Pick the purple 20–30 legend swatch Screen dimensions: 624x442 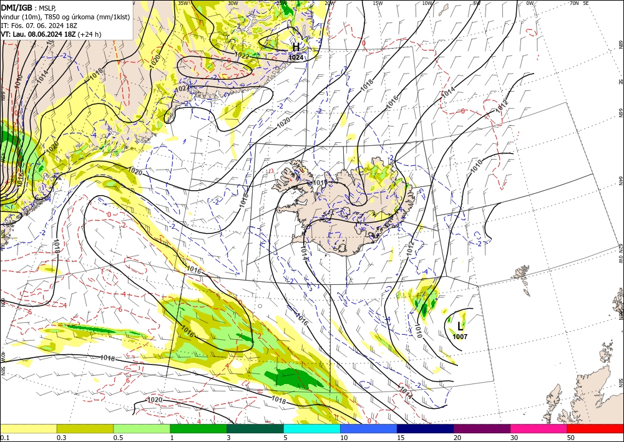pos(482,428)
